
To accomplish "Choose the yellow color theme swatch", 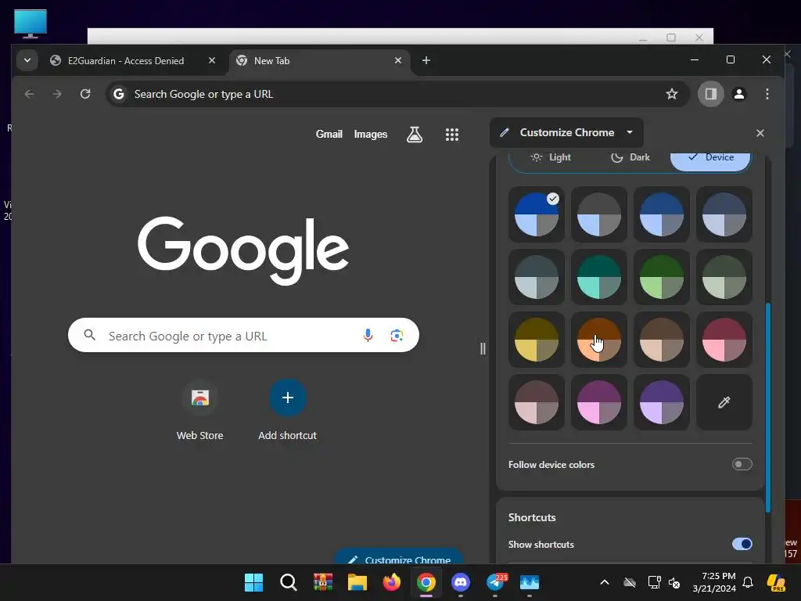I will [537, 340].
